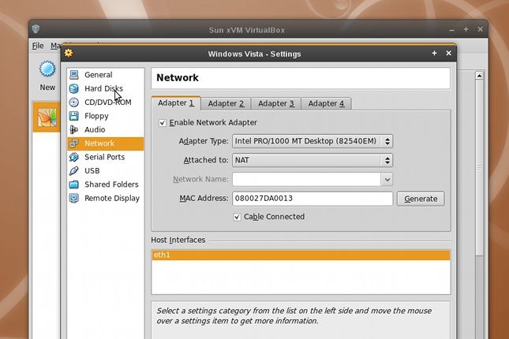Click the VirtualBox cube icon in title bar
Screen dimensions: 509x339
tap(36, 29)
